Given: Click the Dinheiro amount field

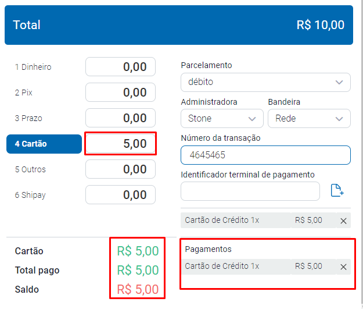Looking at the screenshot, I should (120, 67).
